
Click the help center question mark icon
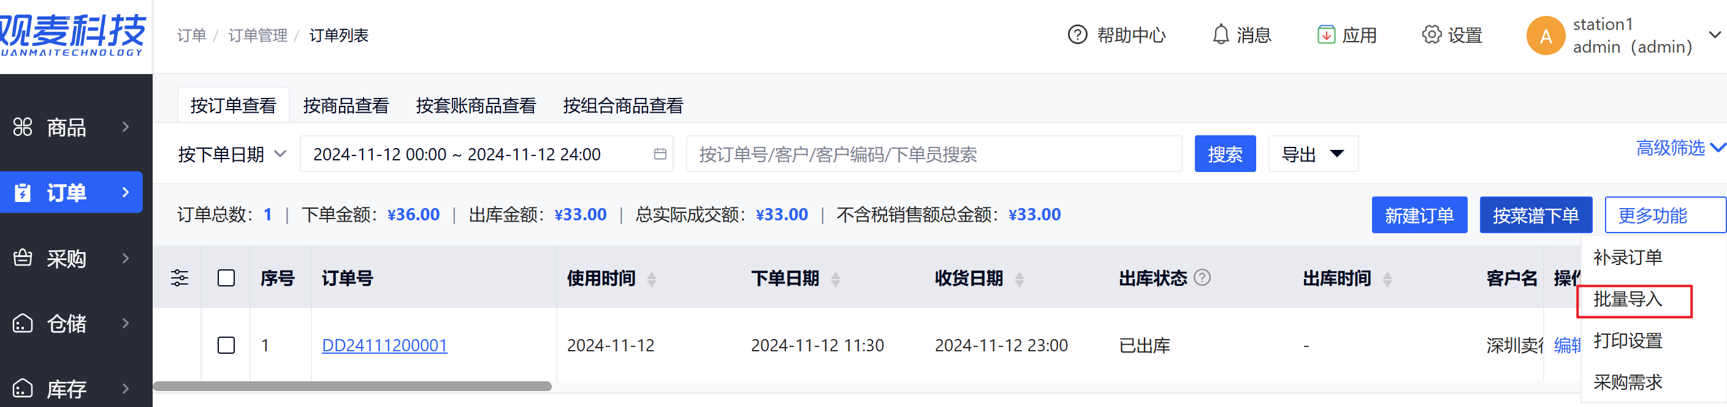coord(1077,34)
